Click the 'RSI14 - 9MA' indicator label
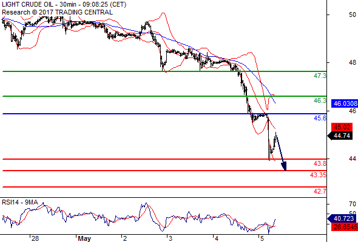Image resolution: width=358 pixels, height=242 pixels. [20, 202]
